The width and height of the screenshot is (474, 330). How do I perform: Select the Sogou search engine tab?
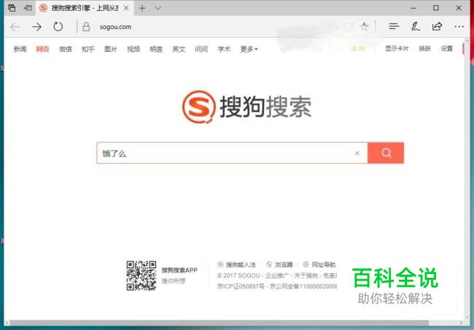pyautogui.click(x=84, y=8)
